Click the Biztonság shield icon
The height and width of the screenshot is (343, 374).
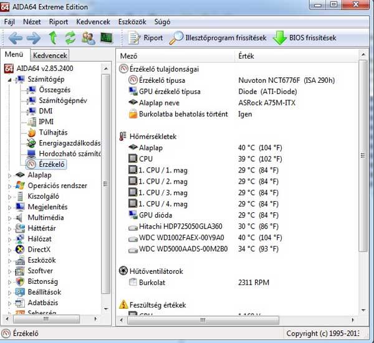pyautogui.click(x=20, y=281)
